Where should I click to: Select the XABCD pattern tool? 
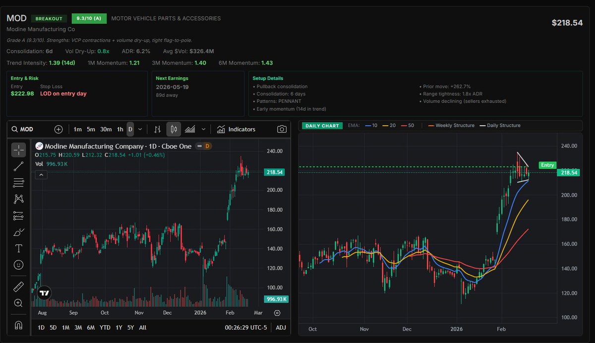(19, 199)
